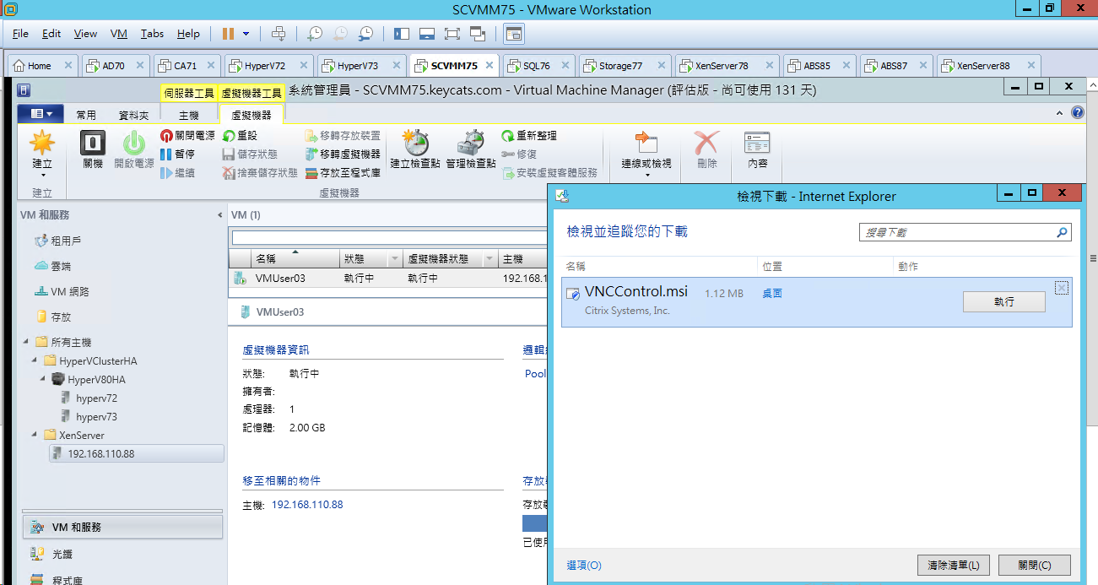Click 重設 reset in ribbon
Image resolution: width=1098 pixels, height=585 pixels.
[x=240, y=136]
